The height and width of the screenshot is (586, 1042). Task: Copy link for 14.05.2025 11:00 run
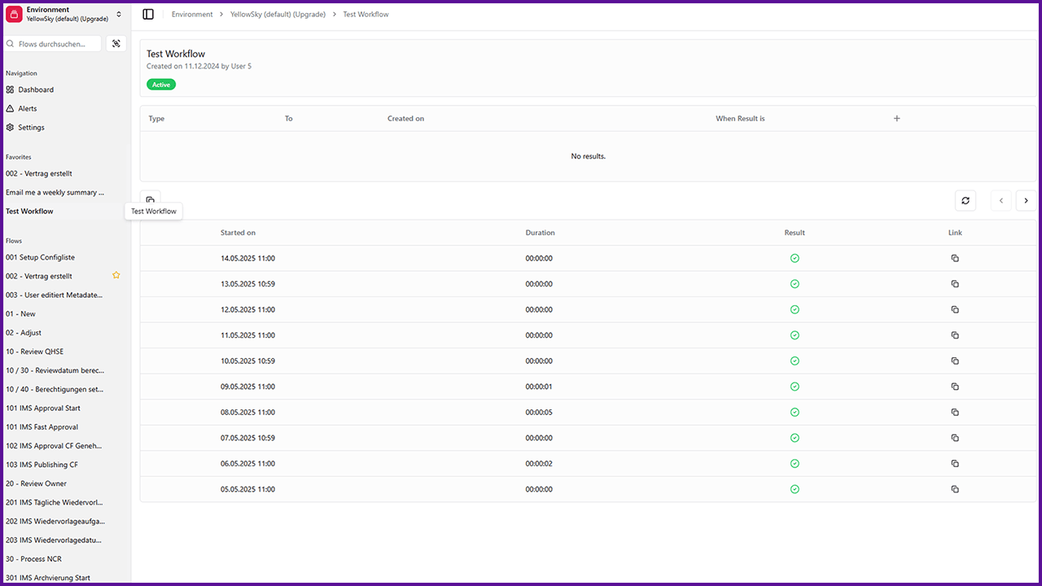[x=955, y=258]
